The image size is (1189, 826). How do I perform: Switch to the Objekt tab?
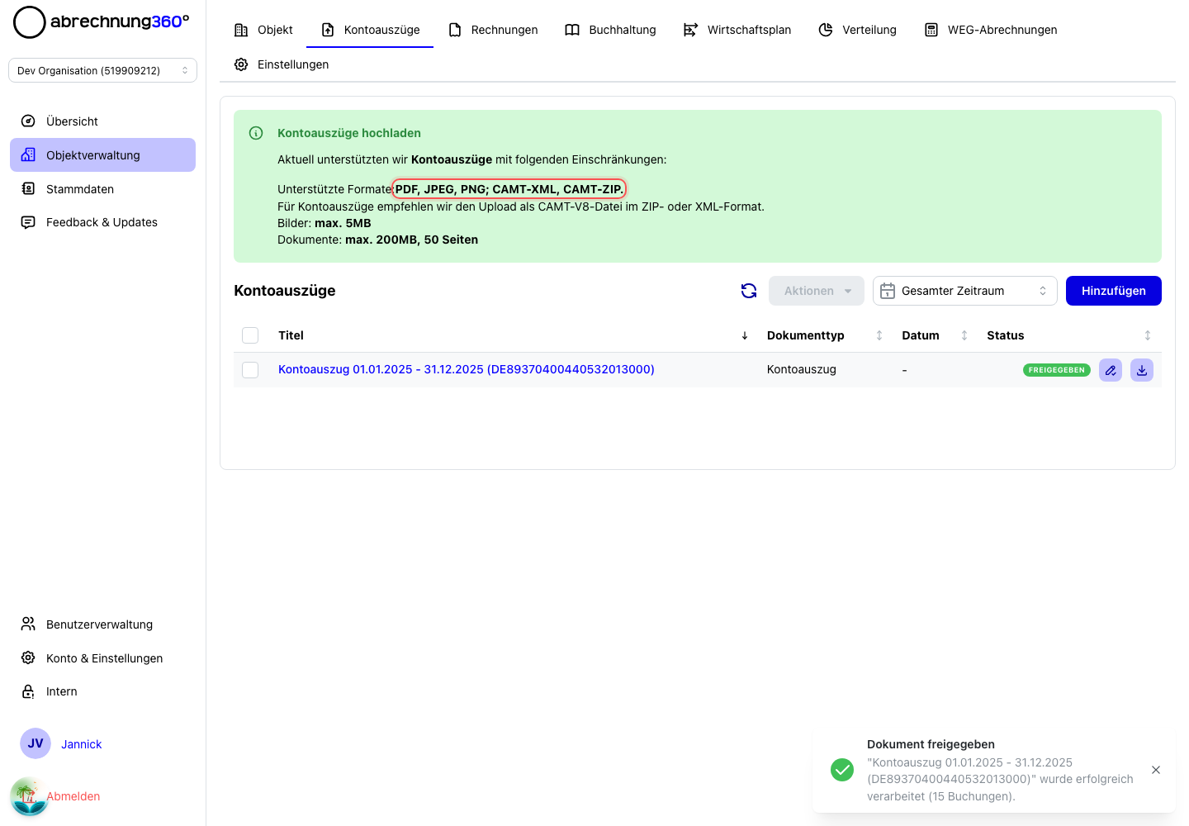coord(263,30)
